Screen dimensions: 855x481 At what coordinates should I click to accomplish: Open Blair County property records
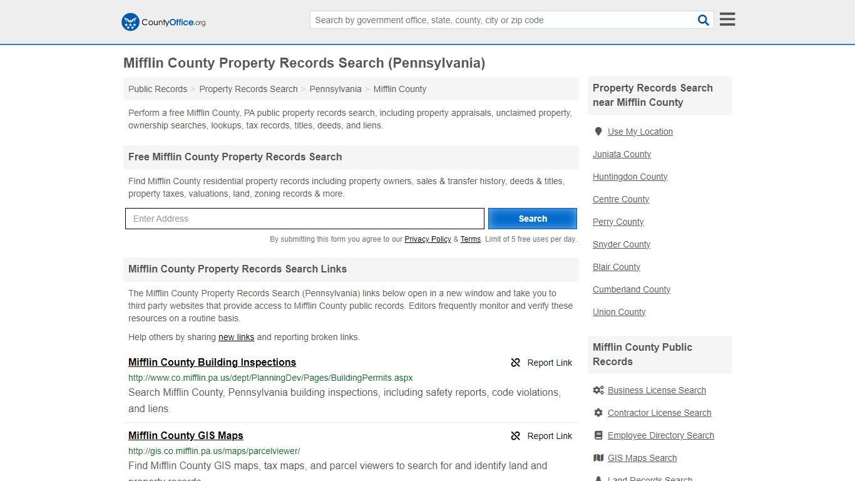[617, 267]
